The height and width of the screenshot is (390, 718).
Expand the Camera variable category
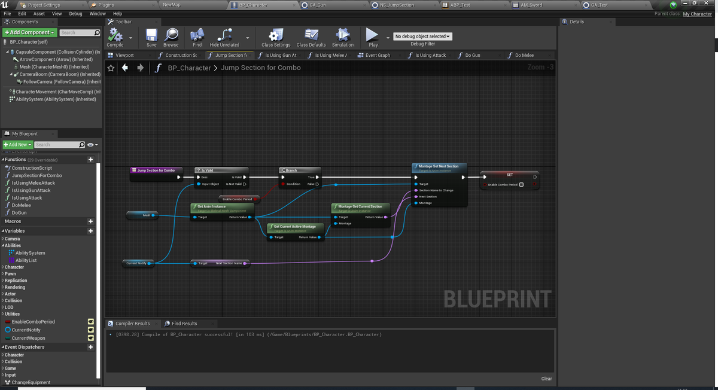(x=3, y=239)
